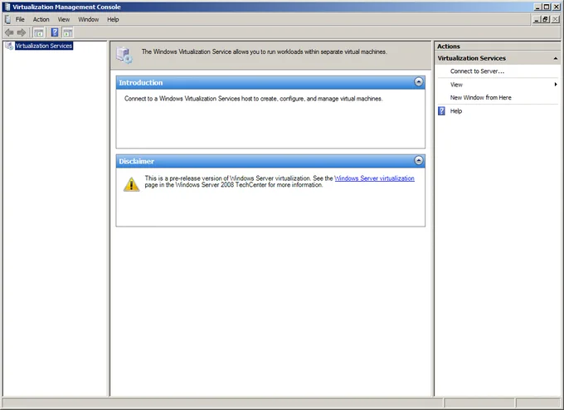
Task: Click the server icon in the center header
Action: pos(124,55)
